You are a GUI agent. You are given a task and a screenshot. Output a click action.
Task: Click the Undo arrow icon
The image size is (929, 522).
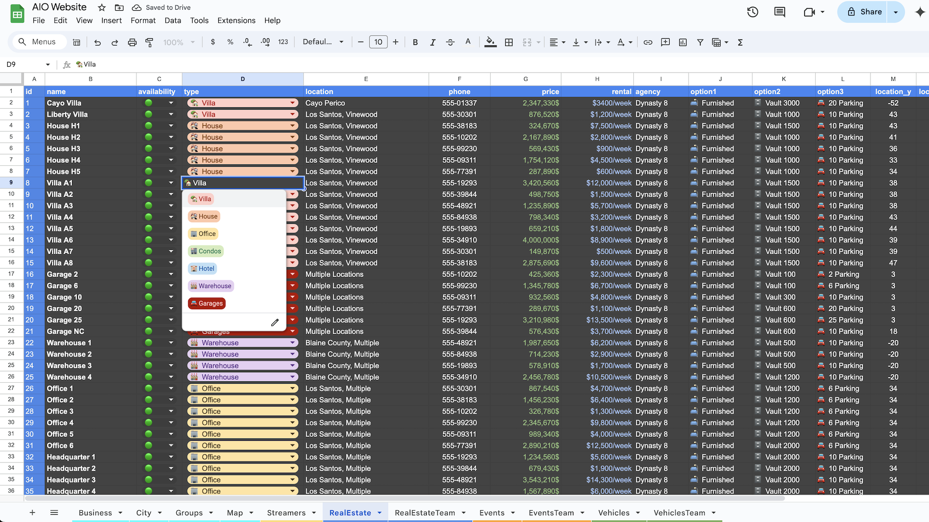pyautogui.click(x=97, y=43)
